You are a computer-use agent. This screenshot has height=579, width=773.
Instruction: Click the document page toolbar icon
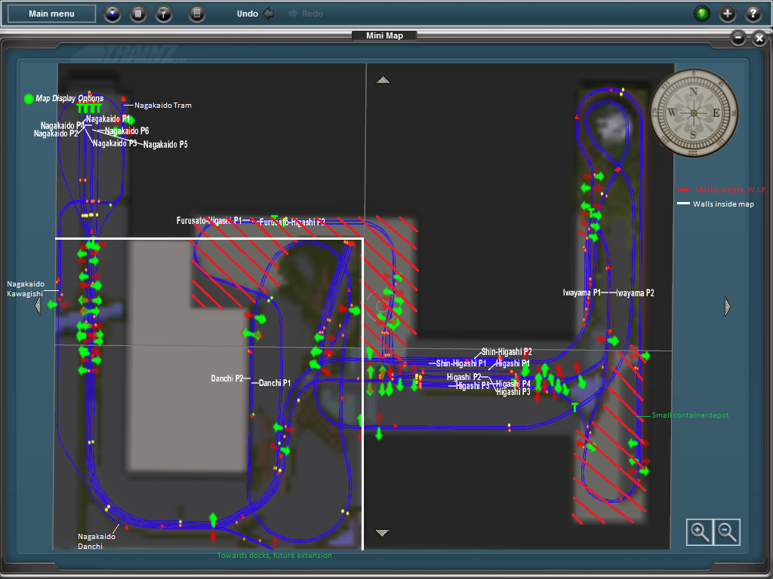pyautogui.click(x=138, y=14)
